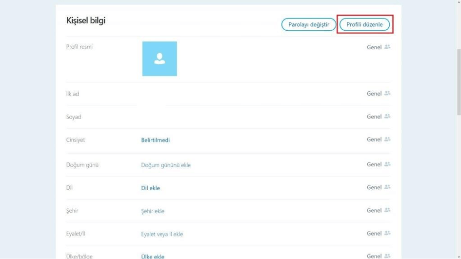Viewport: 461px width, 259px height.
Task: Click the Doğum gününü ekle link
Action: pyautogui.click(x=166, y=165)
